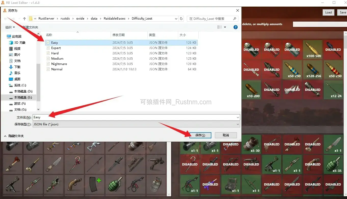Select the x100-500 rifle ammo item icon

click(313, 49)
